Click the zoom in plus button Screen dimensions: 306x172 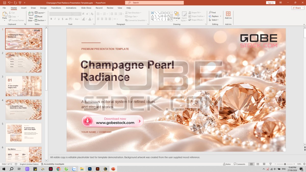click(294, 164)
